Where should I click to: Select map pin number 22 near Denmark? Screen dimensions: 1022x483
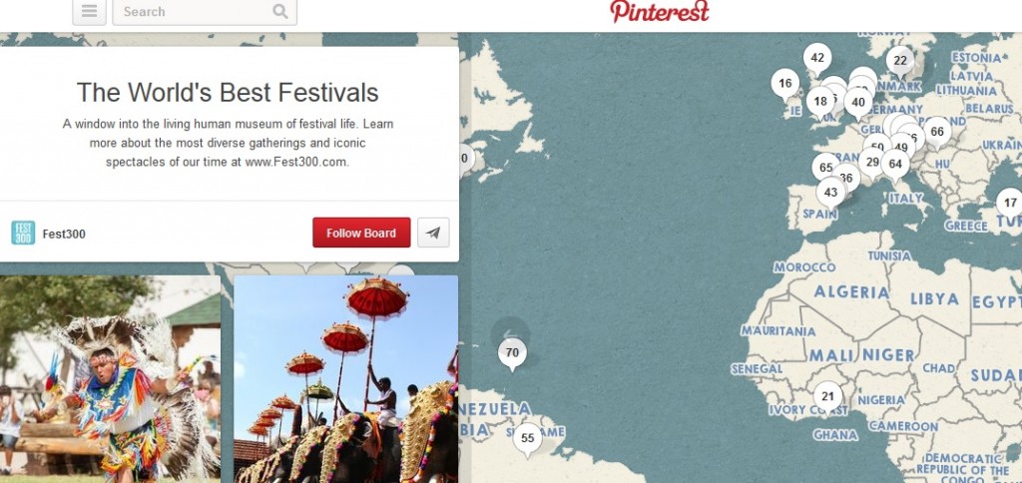click(900, 61)
